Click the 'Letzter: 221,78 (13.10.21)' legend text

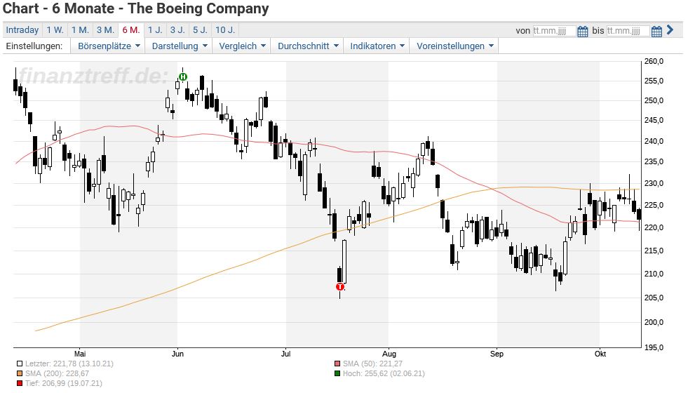tap(69, 364)
